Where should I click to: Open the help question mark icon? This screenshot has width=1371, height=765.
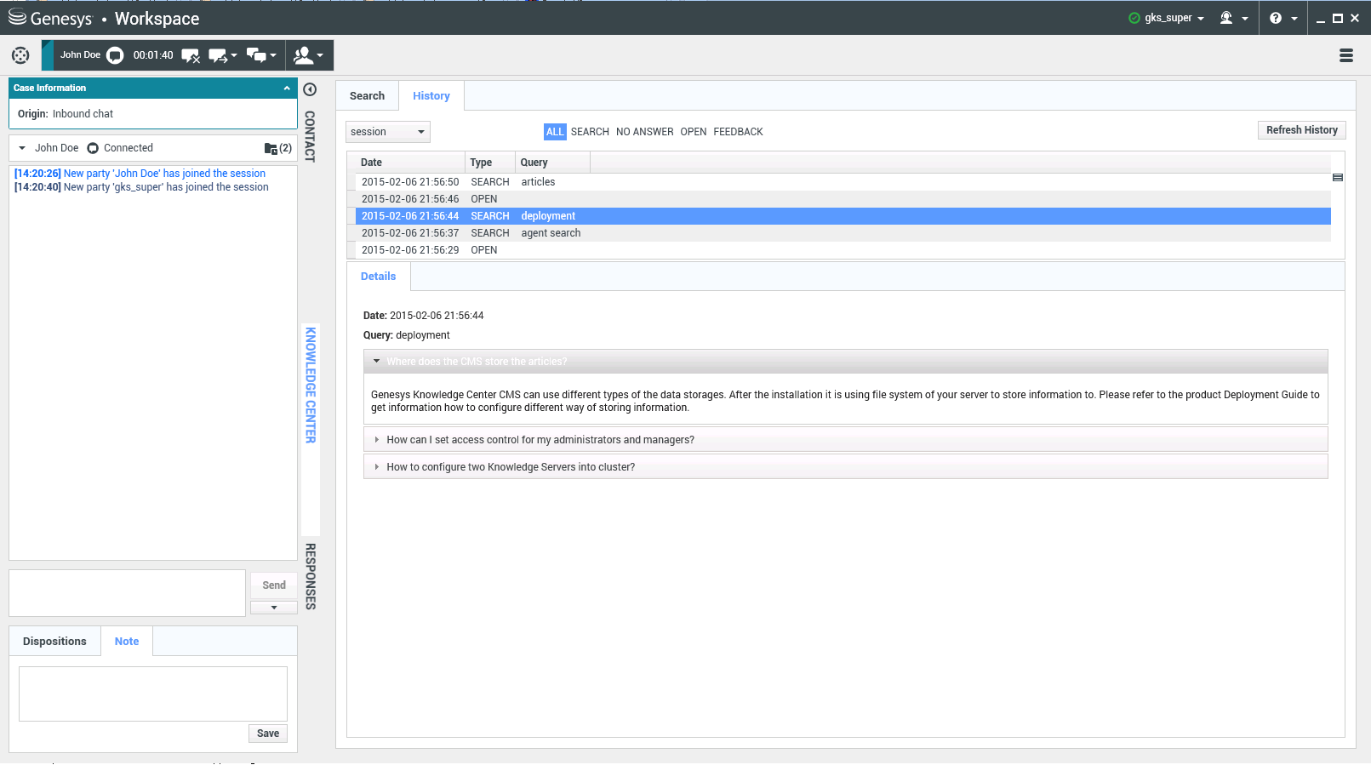[1276, 18]
